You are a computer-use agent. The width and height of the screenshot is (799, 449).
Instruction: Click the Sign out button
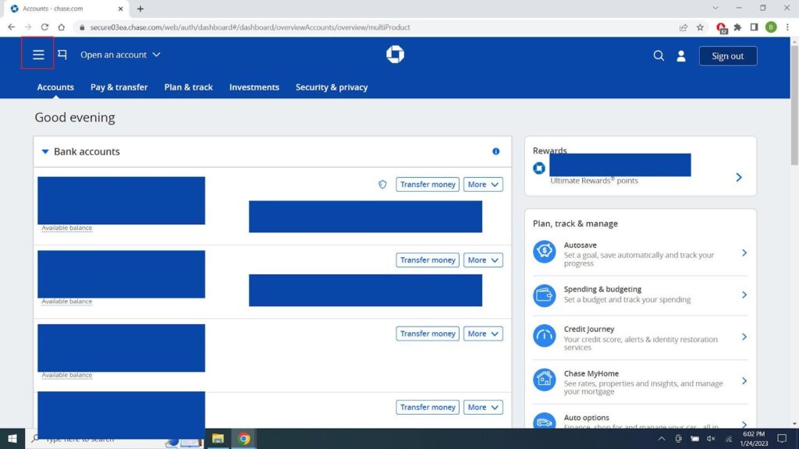click(727, 55)
